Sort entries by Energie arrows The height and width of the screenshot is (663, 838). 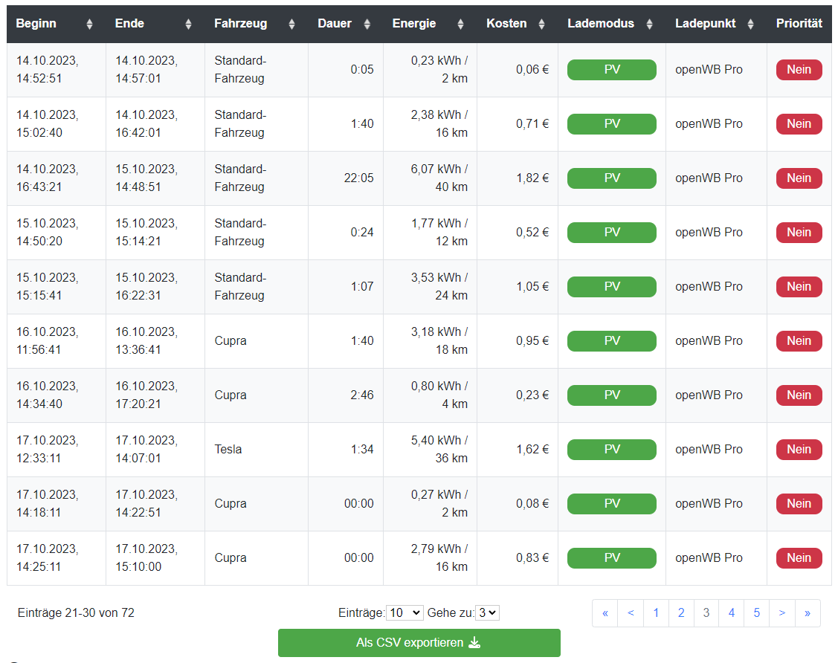(x=460, y=24)
